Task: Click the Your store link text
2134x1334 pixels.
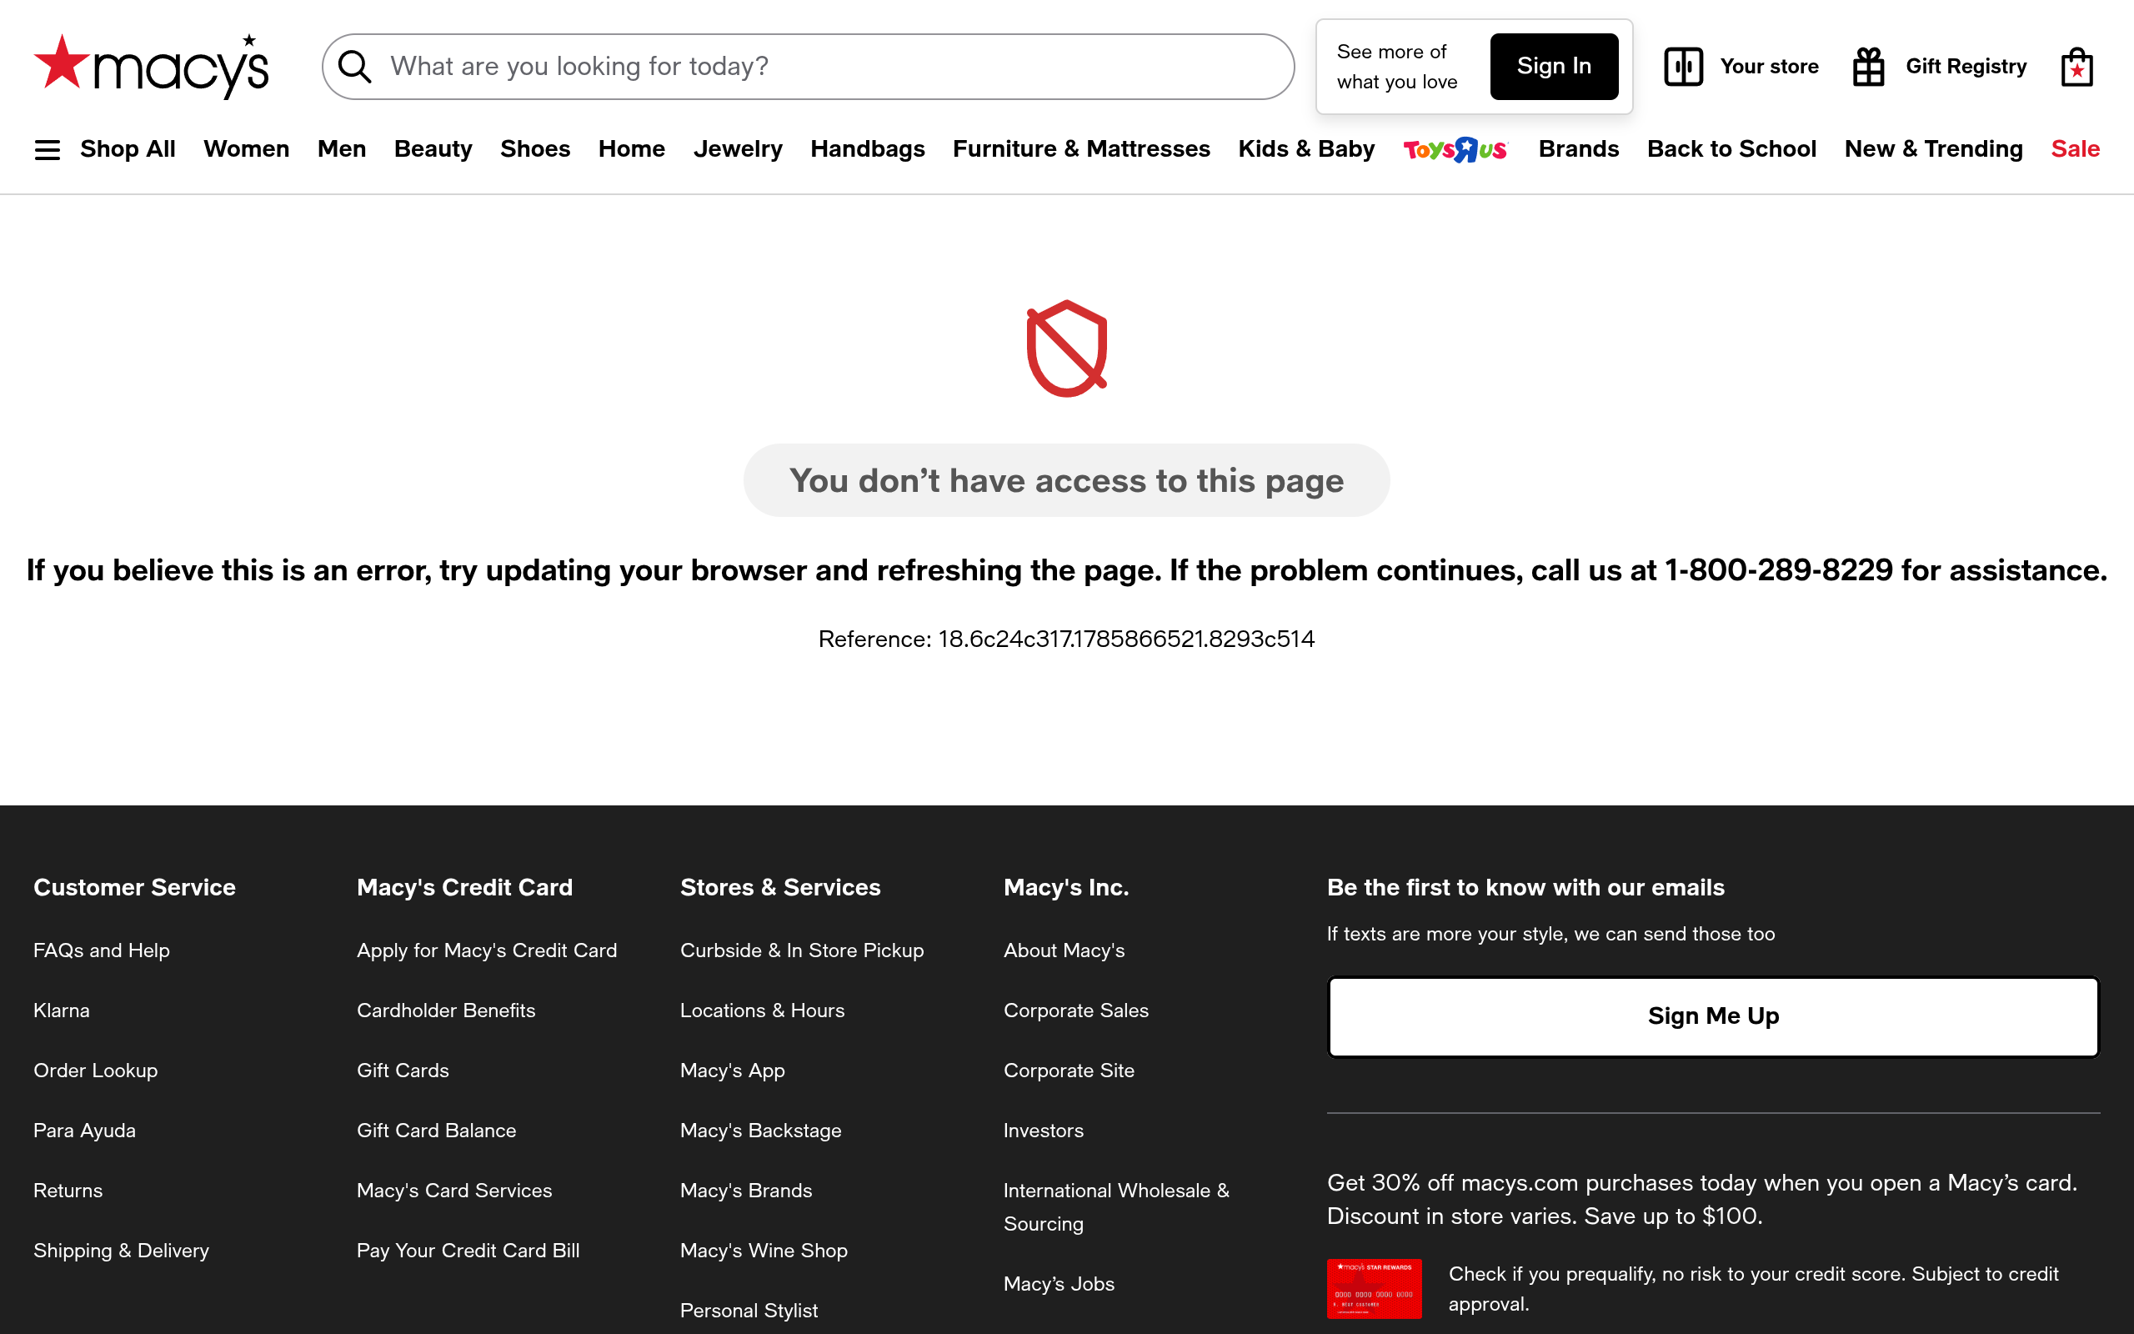Action: [x=1769, y=66]
